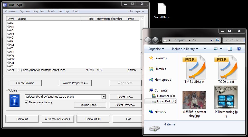Open the SecretPlans file on desktop
Viewport: 248px width, 137px height.
pos(162,11)
